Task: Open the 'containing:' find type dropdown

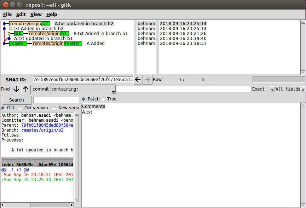Action: (83, 89)
